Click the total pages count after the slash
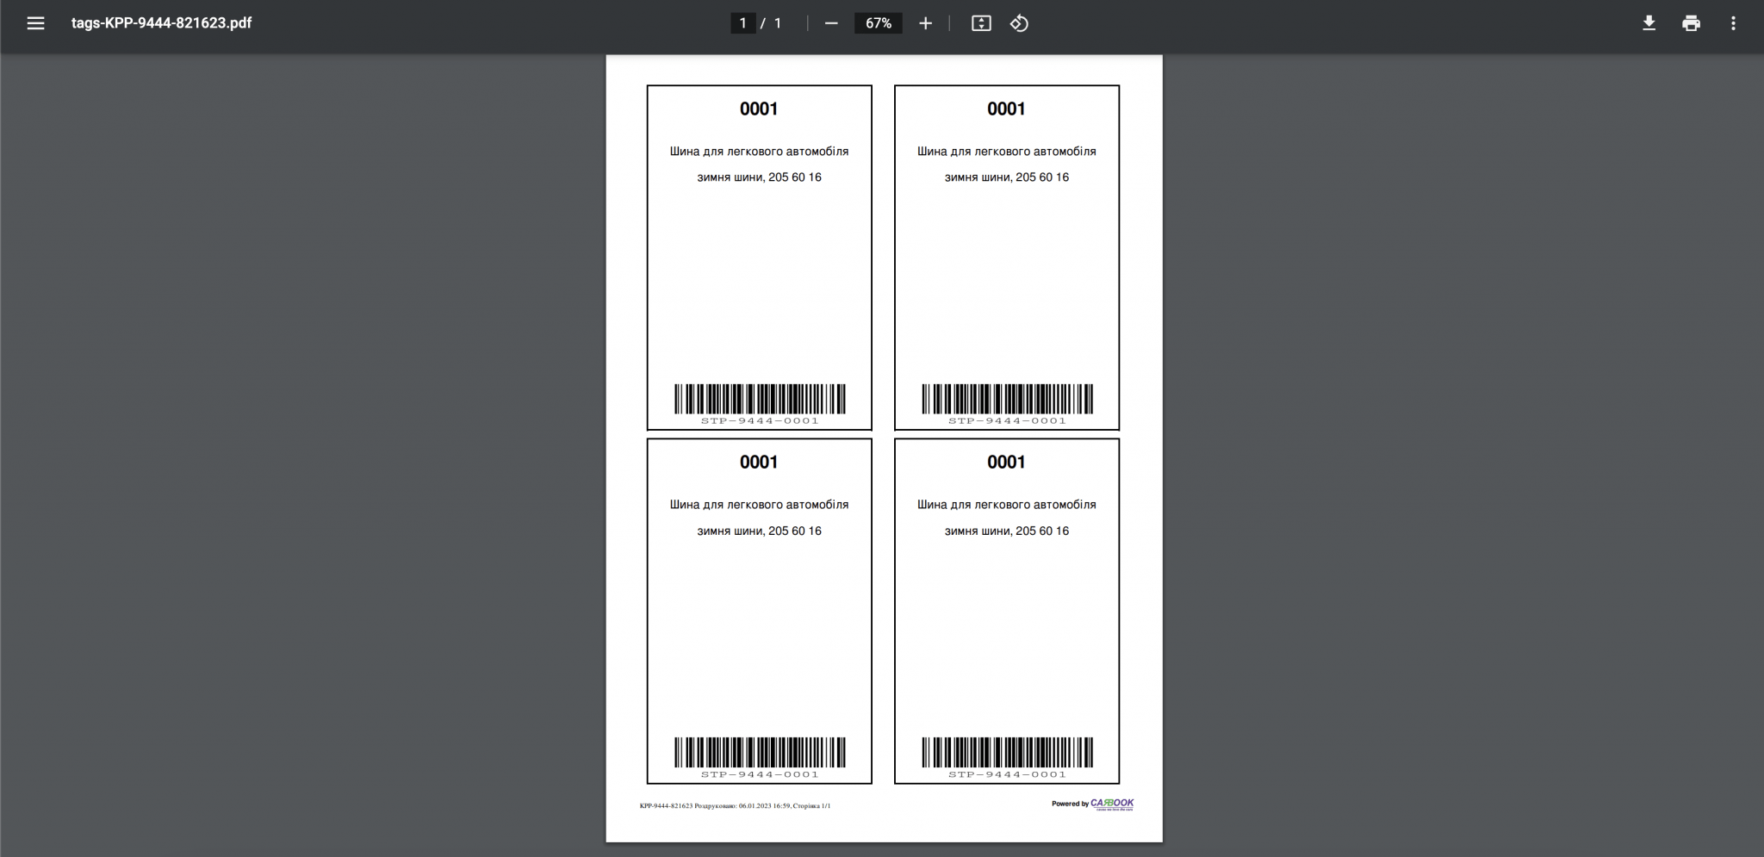Image resolution: width=1764 pixels, height=857 pixels. tap(777, 23)
